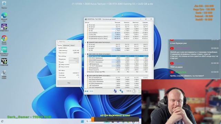
Task: Click the GIGABYTE Z690 AORUS TACHYON group title
Action: (x=100, y=42)
